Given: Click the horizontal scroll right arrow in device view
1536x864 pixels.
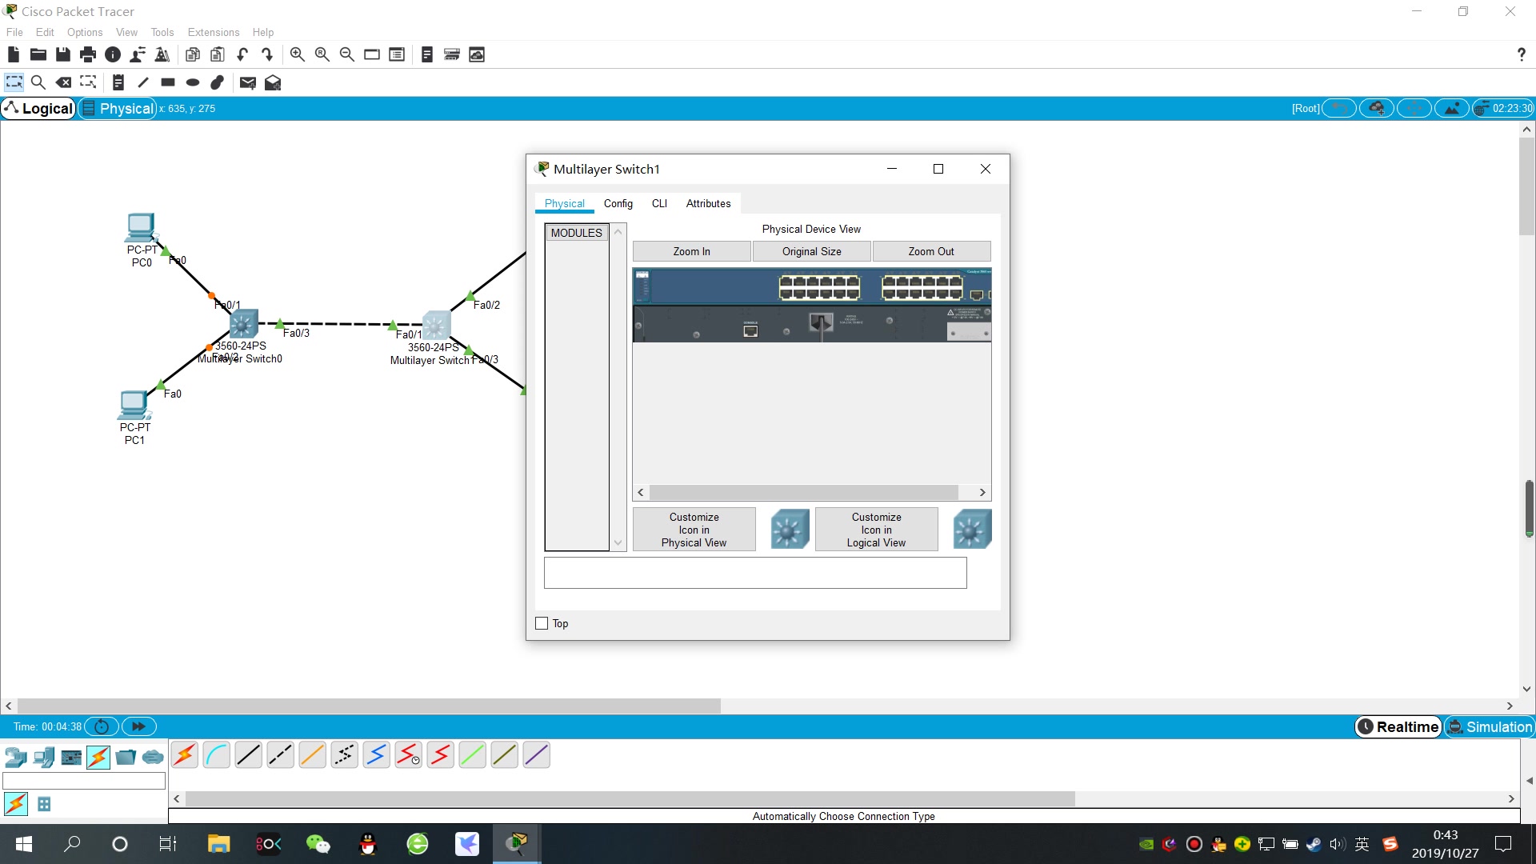Looking at the screenshot, I should coord(982,493).
